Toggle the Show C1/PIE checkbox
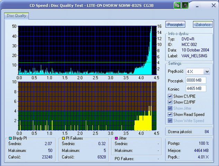 [x=170, y=96]
